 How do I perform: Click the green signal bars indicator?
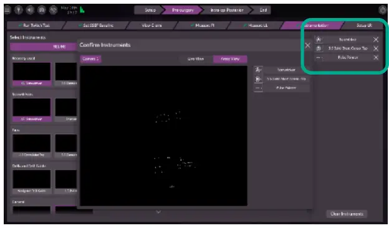click(82, 10)
